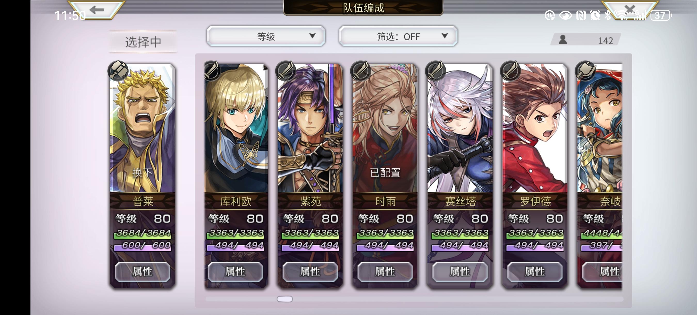Open the 筛选: OFF filter dropdown
The height and width of the screenshot is (315, 697).
[398, 36]
